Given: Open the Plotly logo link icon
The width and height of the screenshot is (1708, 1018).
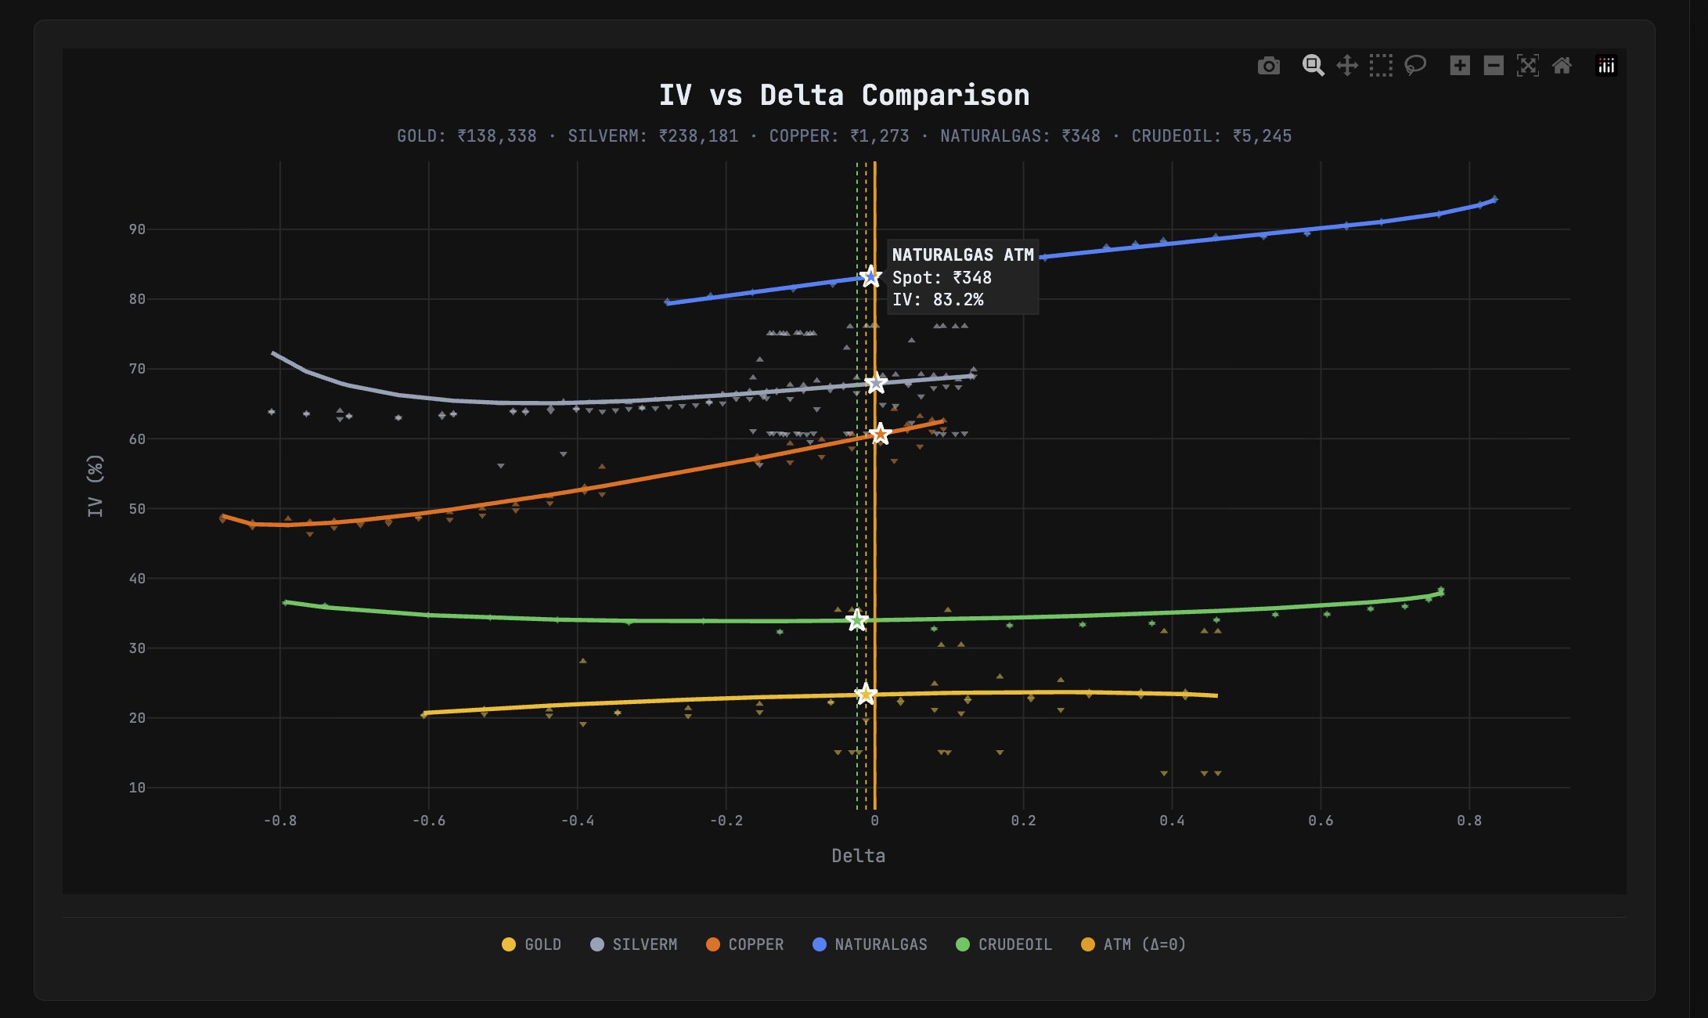Looking at the screenshot, I should click(1606, 66).
